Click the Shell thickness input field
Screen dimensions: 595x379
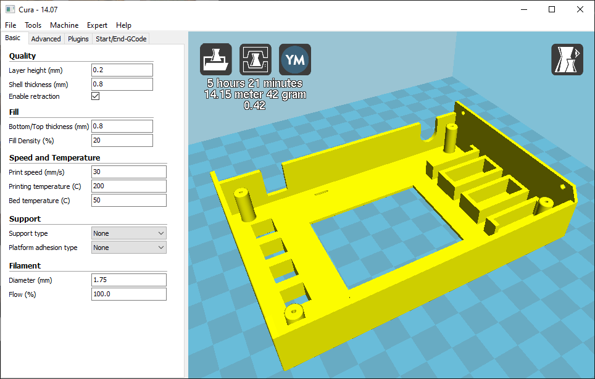click(122, 84)
